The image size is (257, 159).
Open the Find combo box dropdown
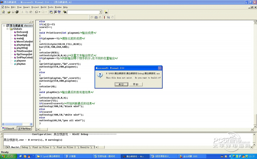click(100, 12)
